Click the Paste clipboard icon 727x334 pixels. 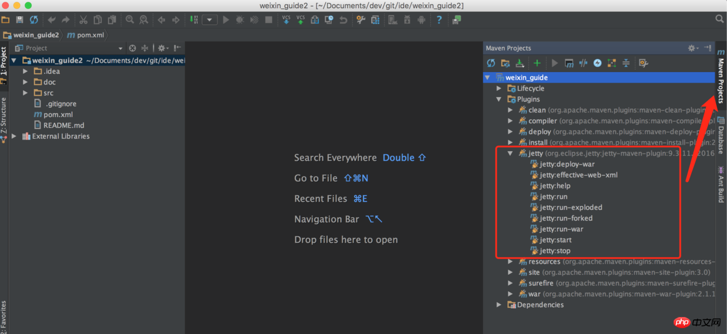[111, 20]
